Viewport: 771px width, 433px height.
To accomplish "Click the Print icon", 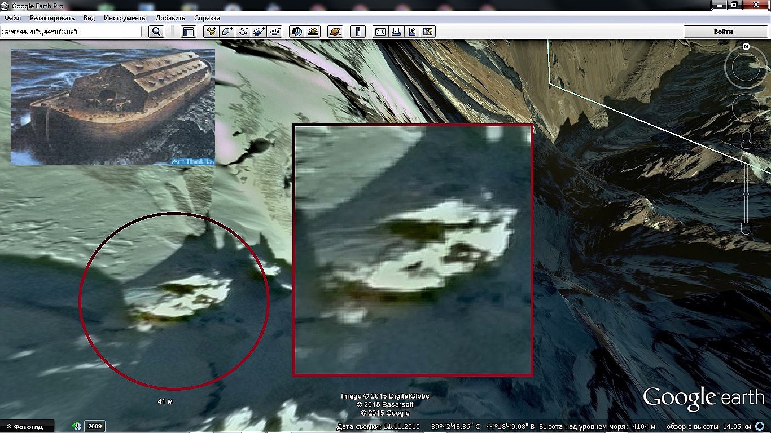I will (396, 32).
